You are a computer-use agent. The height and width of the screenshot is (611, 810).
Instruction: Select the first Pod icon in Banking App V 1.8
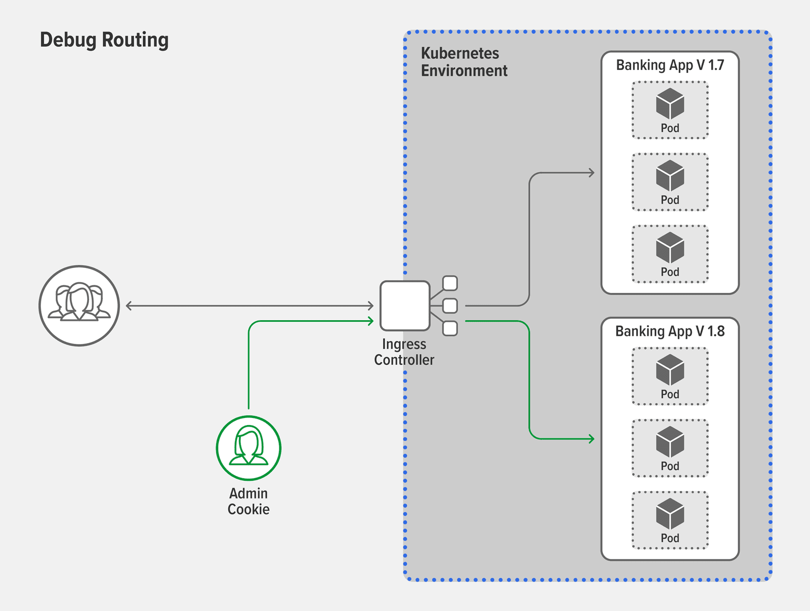(x=669, y=369)
